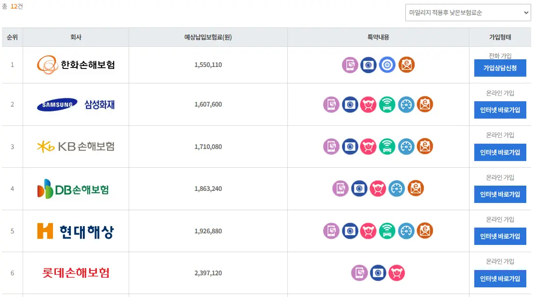Click the 순위 column header

12,37
